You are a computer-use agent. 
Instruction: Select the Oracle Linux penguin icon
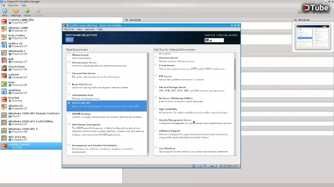4,68
